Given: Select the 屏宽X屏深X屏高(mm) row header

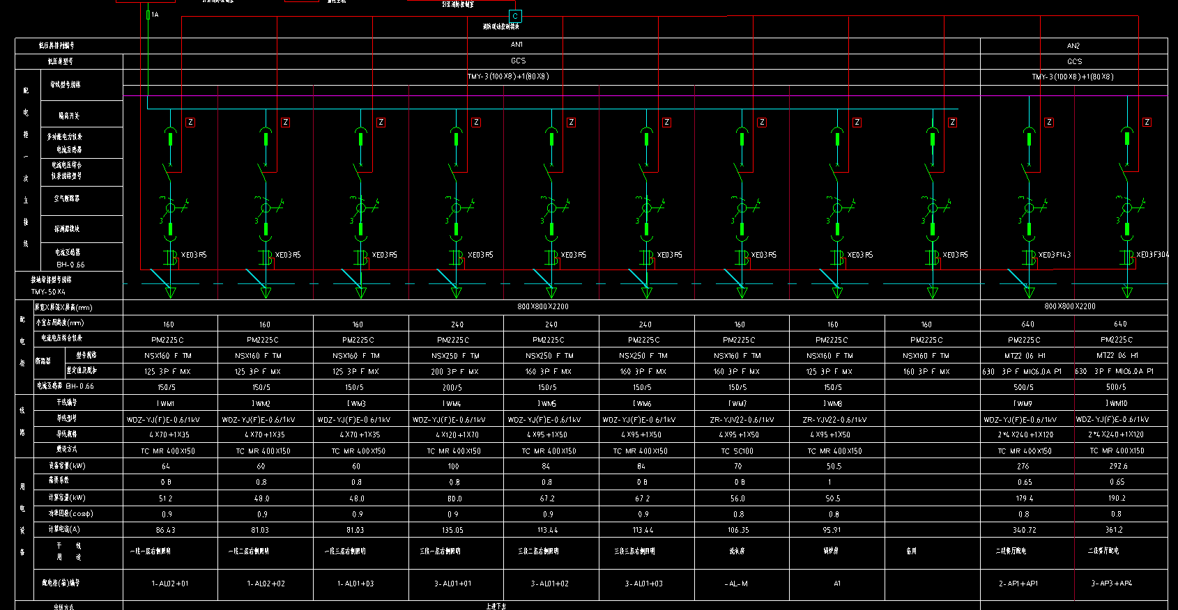Looking at the screenshot, I should pyautogui.click(x=63, y=307).
